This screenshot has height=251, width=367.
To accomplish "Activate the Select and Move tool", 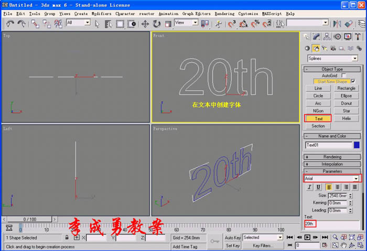I will click(x=145, y=24).
